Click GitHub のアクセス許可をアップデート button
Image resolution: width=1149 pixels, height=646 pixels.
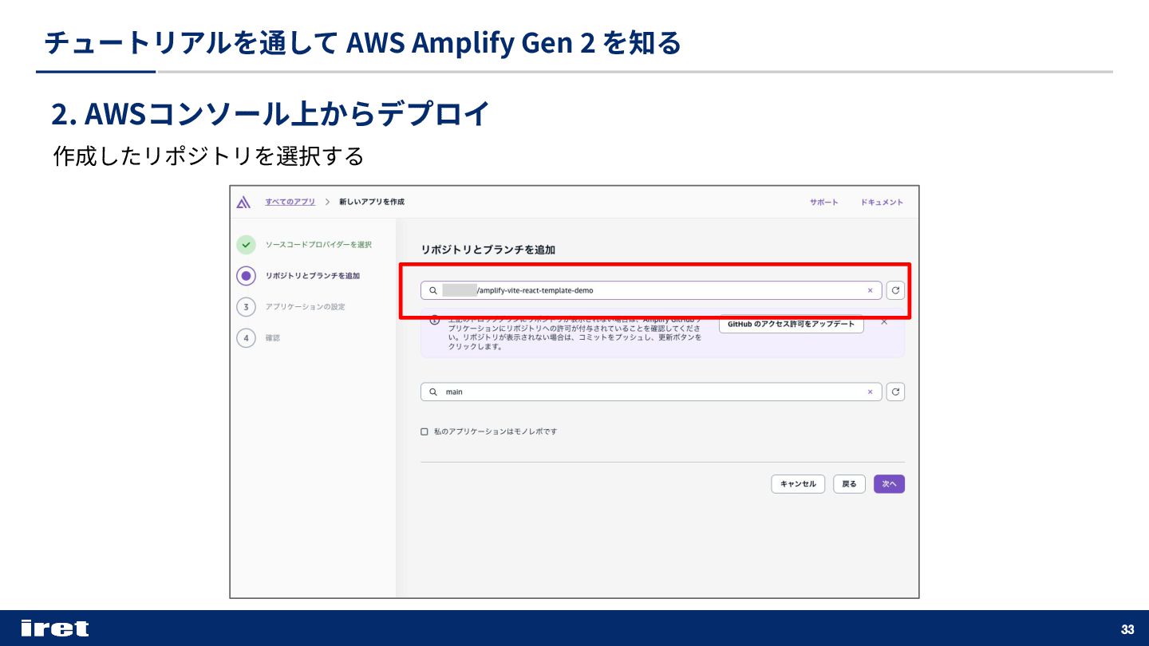[x=791, y=324]
